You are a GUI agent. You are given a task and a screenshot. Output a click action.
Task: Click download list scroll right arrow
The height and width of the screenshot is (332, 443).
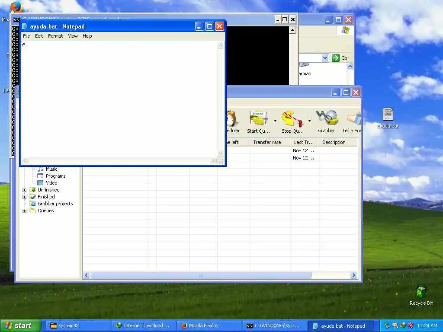[353, 275]
